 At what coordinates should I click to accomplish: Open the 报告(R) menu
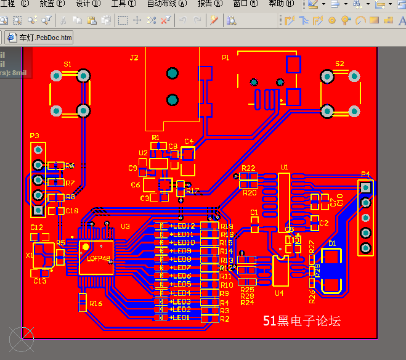(x=210, y=4)
